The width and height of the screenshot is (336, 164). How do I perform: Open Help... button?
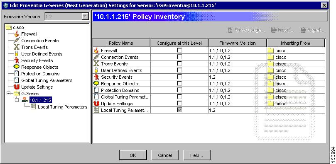197,155
